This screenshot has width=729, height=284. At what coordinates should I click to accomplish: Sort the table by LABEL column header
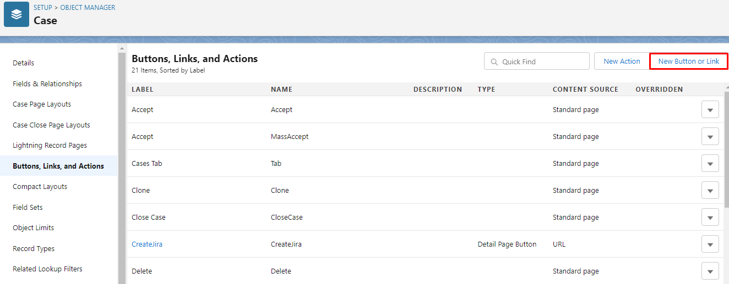tap(143, 90)
